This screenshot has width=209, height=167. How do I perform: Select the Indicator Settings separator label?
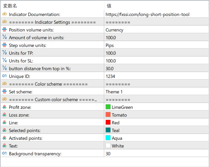pyautogui.click(x=52, y=22)
